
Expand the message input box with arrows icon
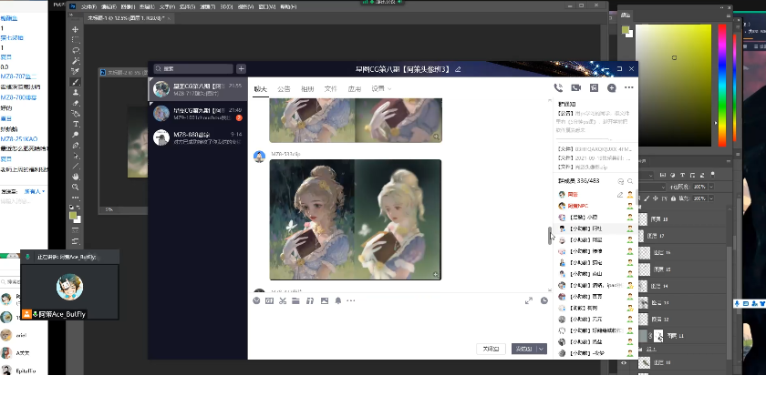pyautogui.click(x=529, y=301)
